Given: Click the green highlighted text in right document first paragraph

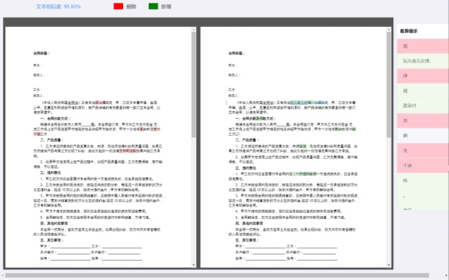Looking at the screenshot, I should 309,103.
